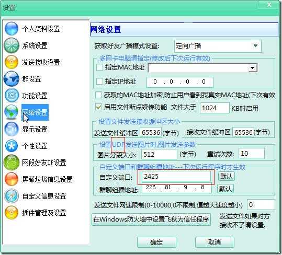
Task: Click the green icon beside 系统设置
Action: pyautogui.click(x=12, y=45)
